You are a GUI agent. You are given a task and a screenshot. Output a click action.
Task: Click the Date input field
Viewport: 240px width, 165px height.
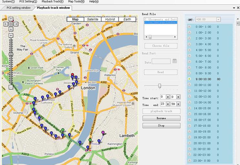tap(161, 61)
